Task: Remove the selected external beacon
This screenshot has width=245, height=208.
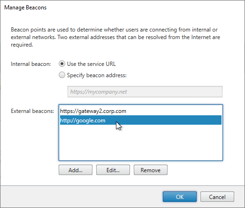Action: click(x=151, y=170)
